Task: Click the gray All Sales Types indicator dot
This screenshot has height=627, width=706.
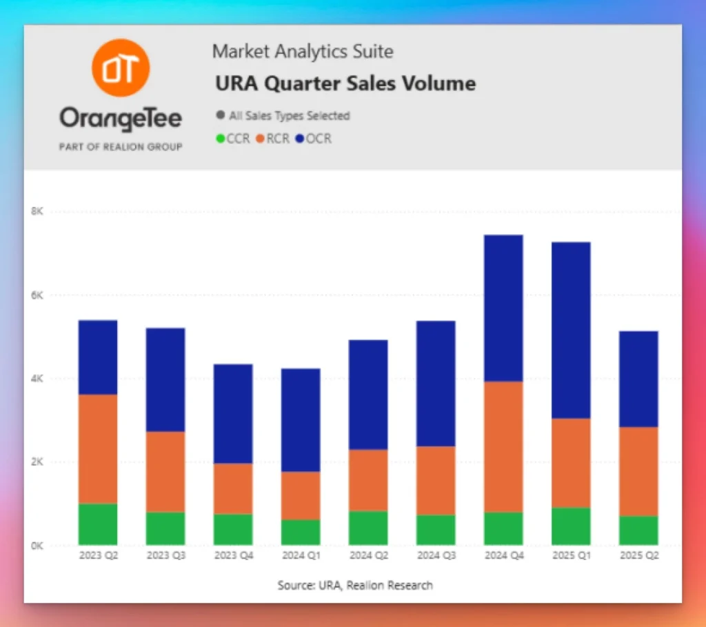Action: (220, 114)
